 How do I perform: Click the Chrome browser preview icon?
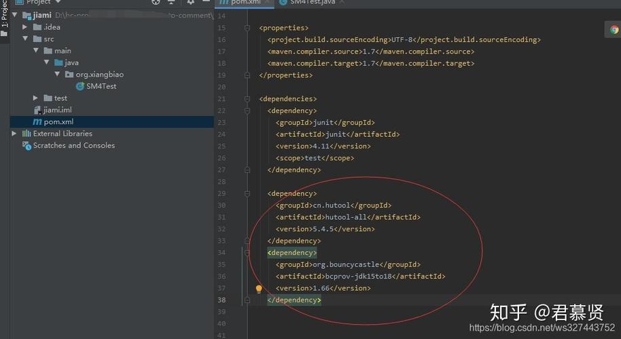coord(614,30)
